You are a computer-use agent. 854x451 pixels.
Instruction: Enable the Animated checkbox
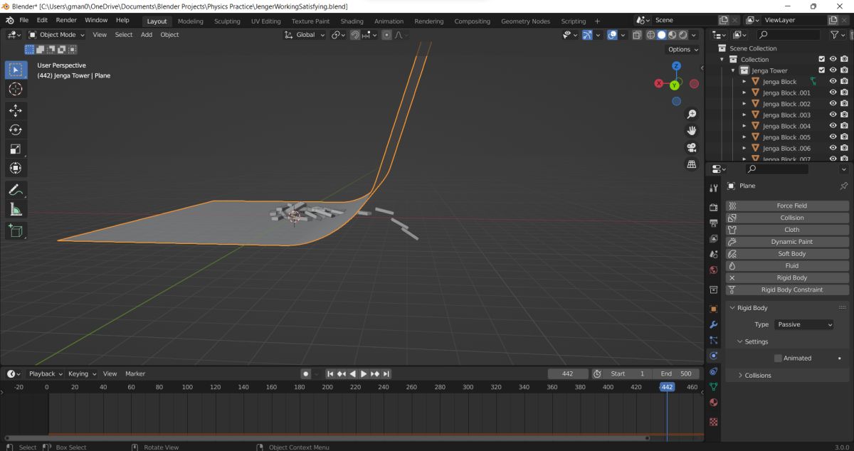tap(778, 359)
